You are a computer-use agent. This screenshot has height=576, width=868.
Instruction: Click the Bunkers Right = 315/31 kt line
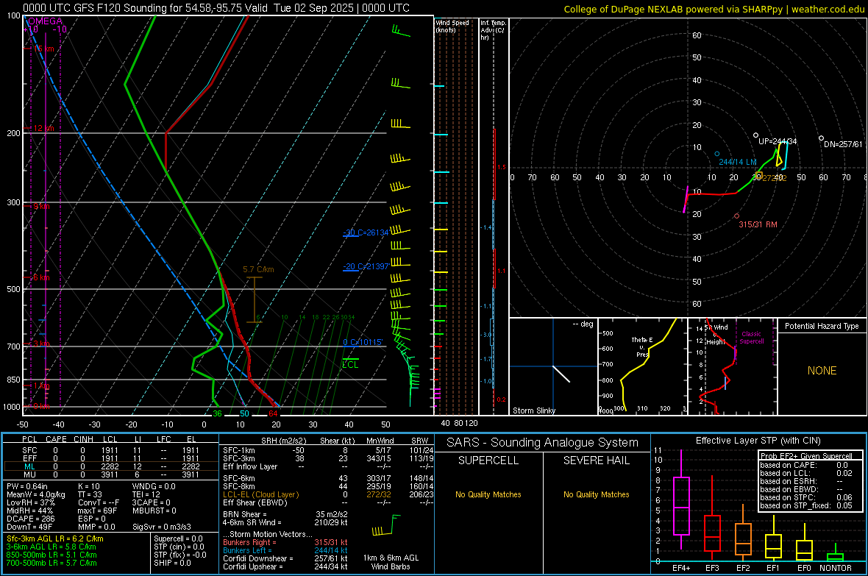pos(285,543)
